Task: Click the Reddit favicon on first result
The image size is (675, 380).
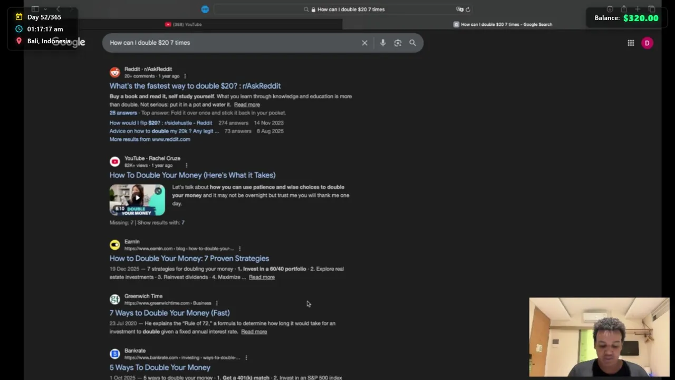Action: (115, 72)
